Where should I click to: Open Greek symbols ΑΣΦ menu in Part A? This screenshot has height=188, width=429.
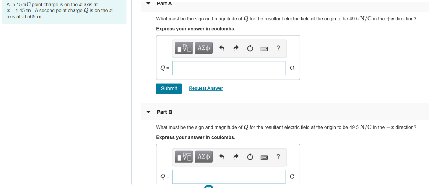pyautogui.click(x=204, y=48)
